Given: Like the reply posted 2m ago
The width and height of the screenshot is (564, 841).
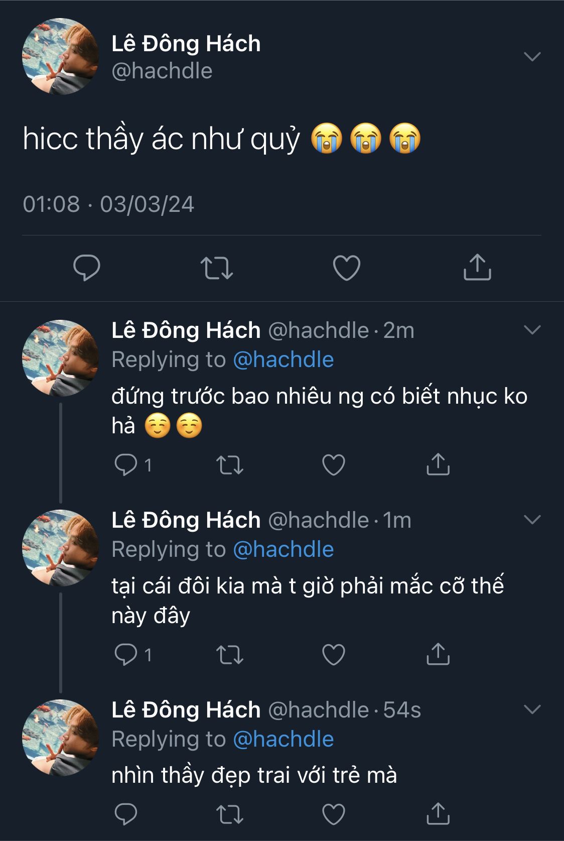Looking at the screenshot, I should 334,464.
